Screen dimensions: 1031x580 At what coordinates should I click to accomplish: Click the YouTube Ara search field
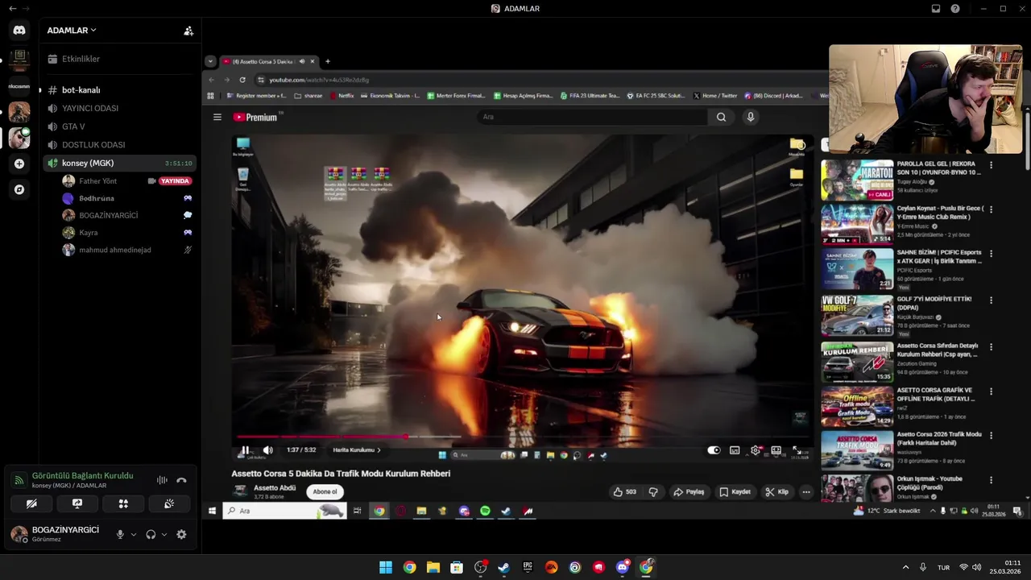592,117
